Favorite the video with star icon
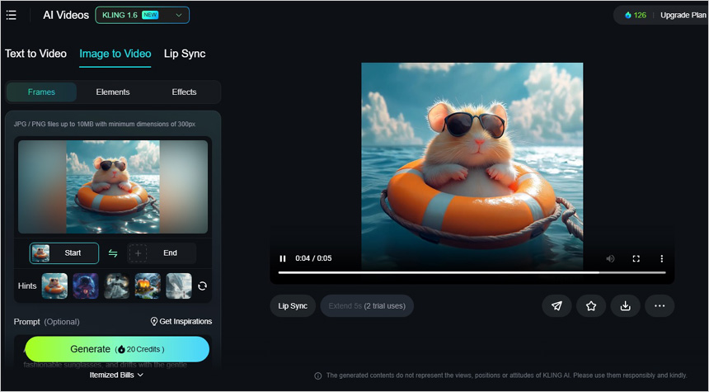The width and height of the screenshot is (709, 392). pos(591,306)
